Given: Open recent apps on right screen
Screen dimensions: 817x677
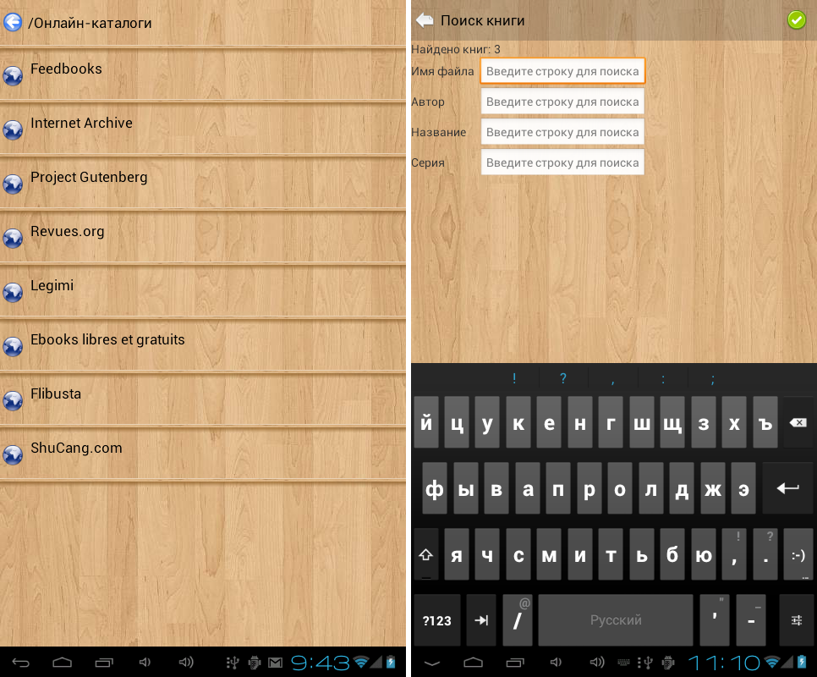Looking at the screenshot, I should pos(515,663).
